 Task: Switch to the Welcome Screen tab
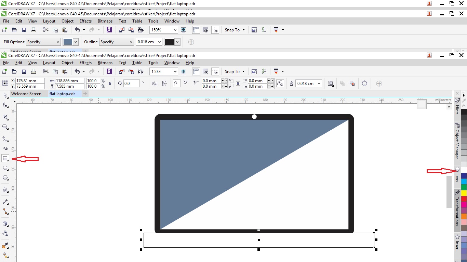click(x=27, y=93)
